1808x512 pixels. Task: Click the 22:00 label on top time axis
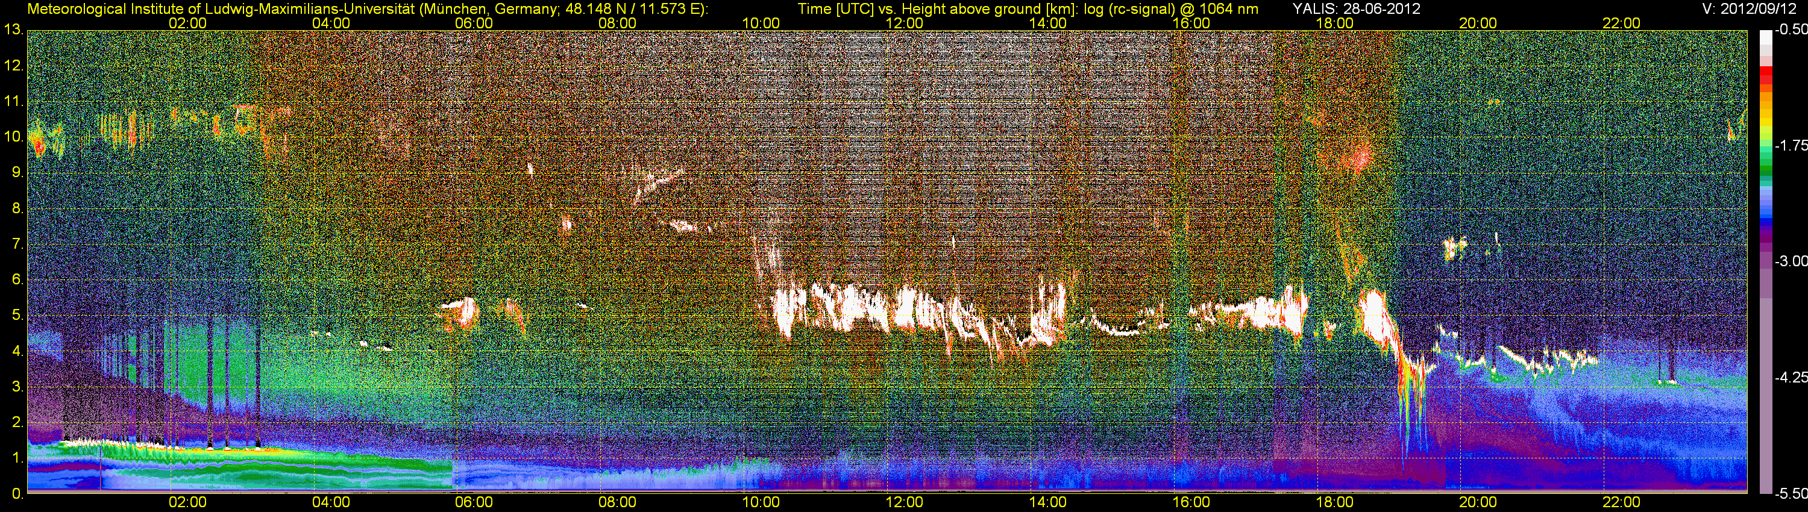[x=1621, y=23]
